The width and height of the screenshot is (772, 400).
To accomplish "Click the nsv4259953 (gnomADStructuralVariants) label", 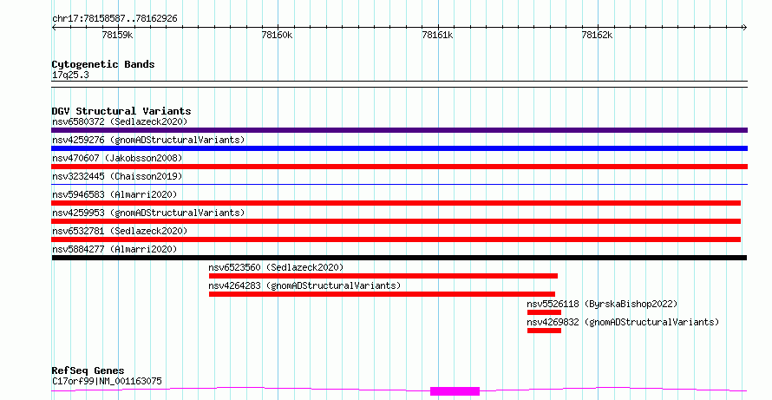I will coord(148,213).
